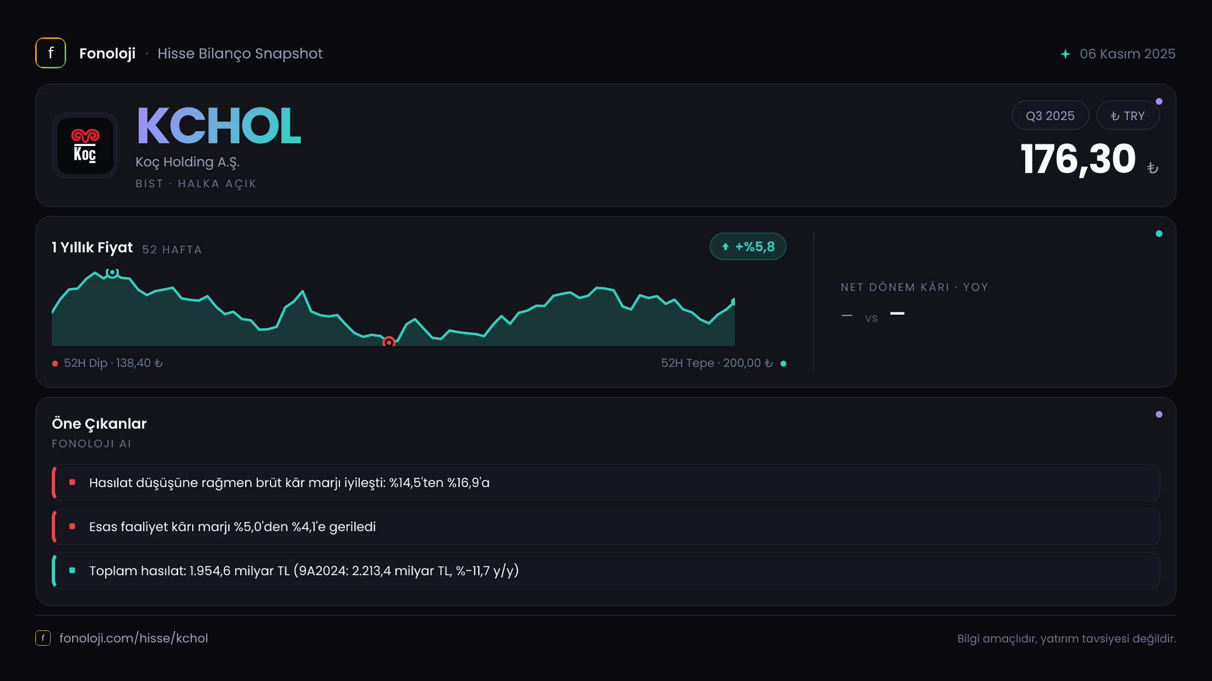1212x681 pixels.
Task: Click the red dot next to 52H Dip
Action: pyautogui.click(x=55, y=364)
